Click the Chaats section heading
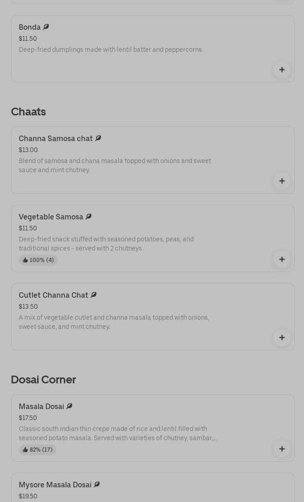The height and width of the screenshot is (502, 304). [28, 112]
